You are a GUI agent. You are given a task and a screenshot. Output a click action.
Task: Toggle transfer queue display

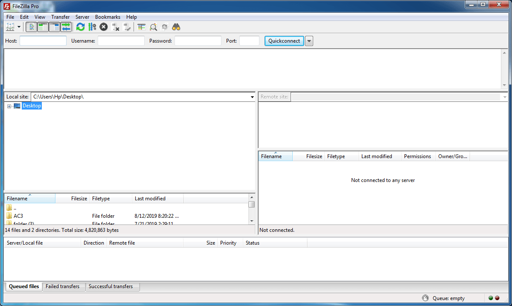(66, 27)
